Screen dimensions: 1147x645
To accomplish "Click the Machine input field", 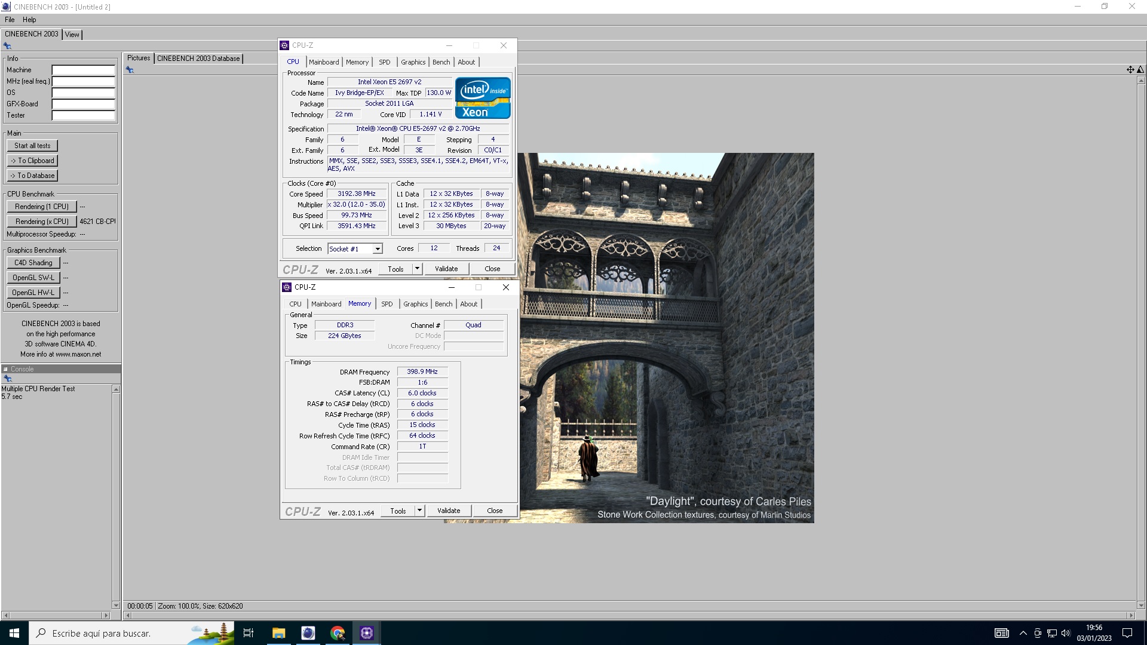I will [83, 70].
